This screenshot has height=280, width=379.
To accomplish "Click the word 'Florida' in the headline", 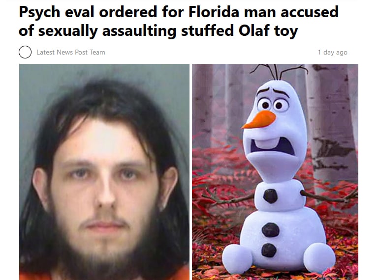I will tap(214, 12).
